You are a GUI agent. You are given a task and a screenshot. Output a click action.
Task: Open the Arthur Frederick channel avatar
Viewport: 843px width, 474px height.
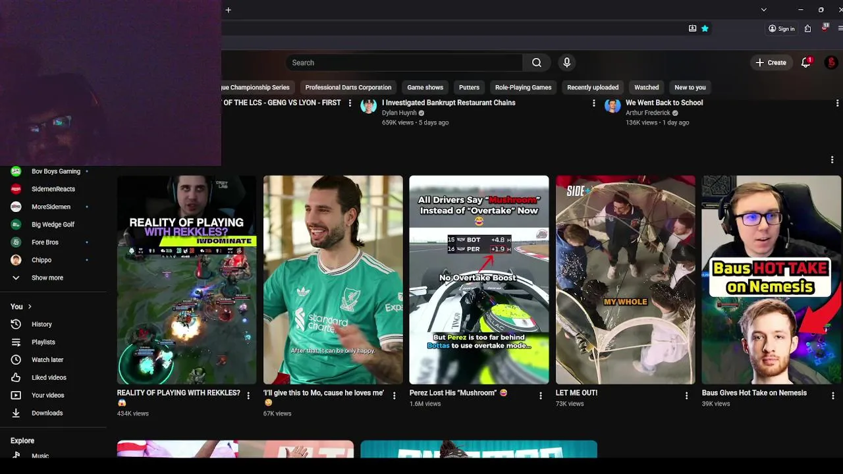tap(612, 105)
